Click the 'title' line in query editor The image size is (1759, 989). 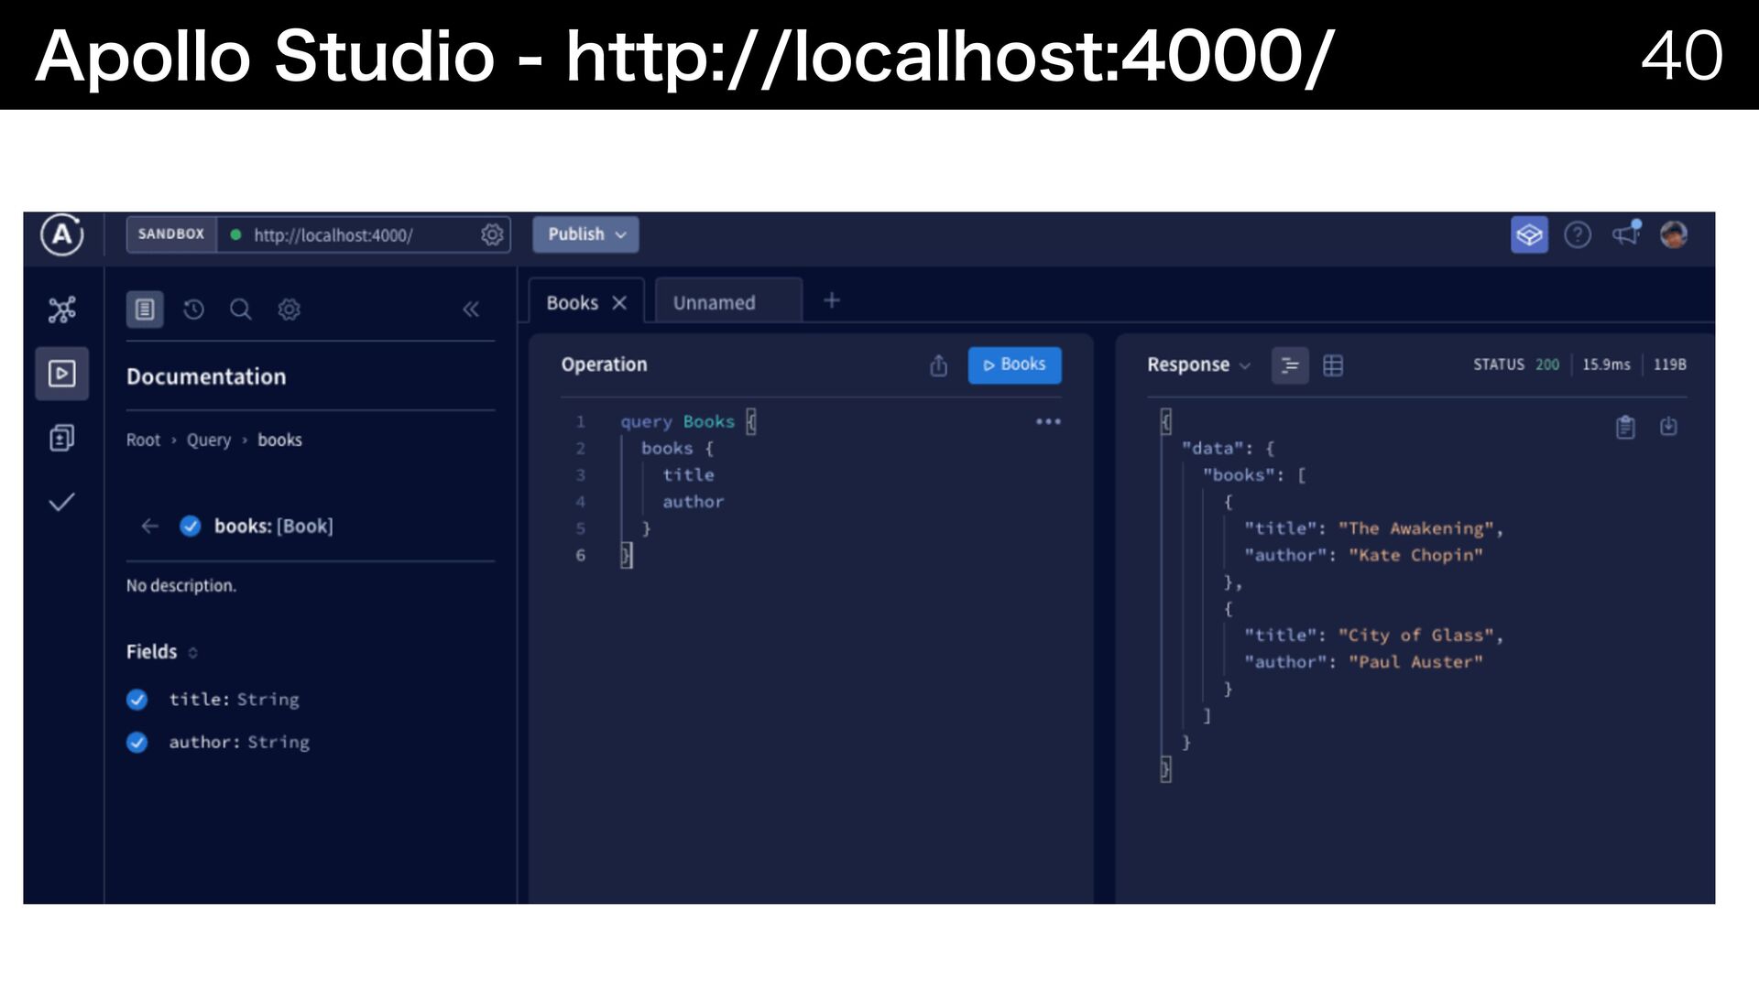688,475
